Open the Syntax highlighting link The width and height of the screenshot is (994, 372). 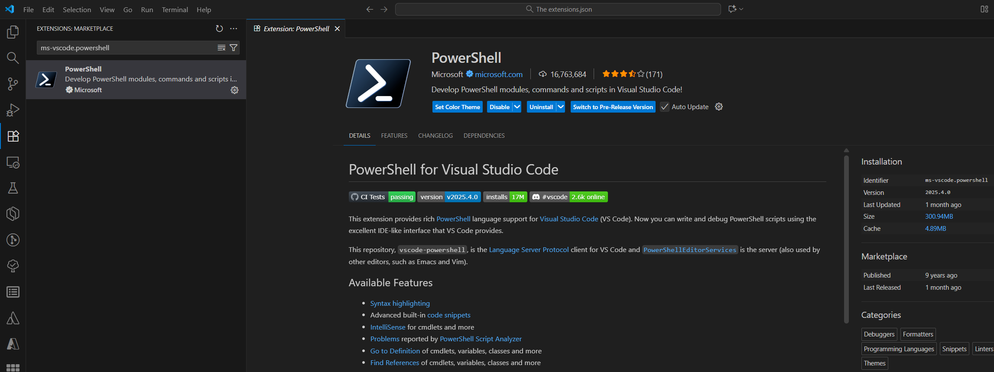pyautogui.click(x=400, y=303)
